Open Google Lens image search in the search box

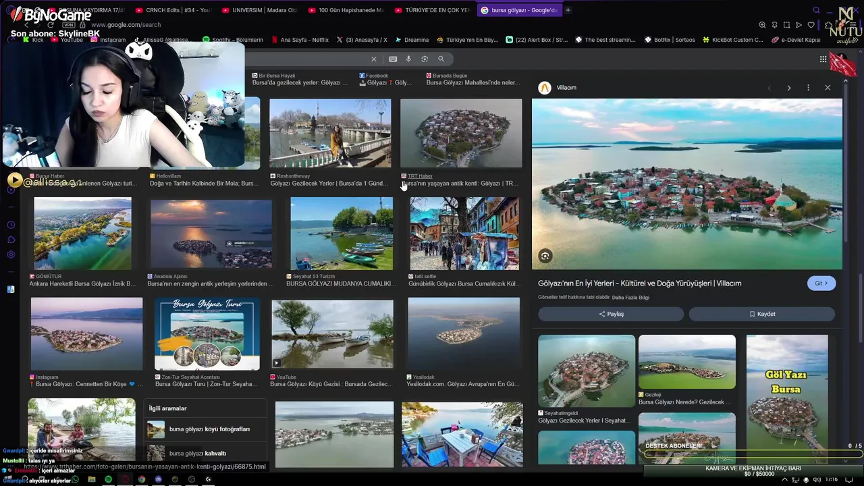[x=425, y=59]
